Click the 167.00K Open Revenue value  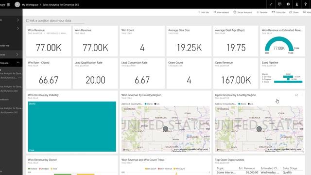(x=236, y=80)
